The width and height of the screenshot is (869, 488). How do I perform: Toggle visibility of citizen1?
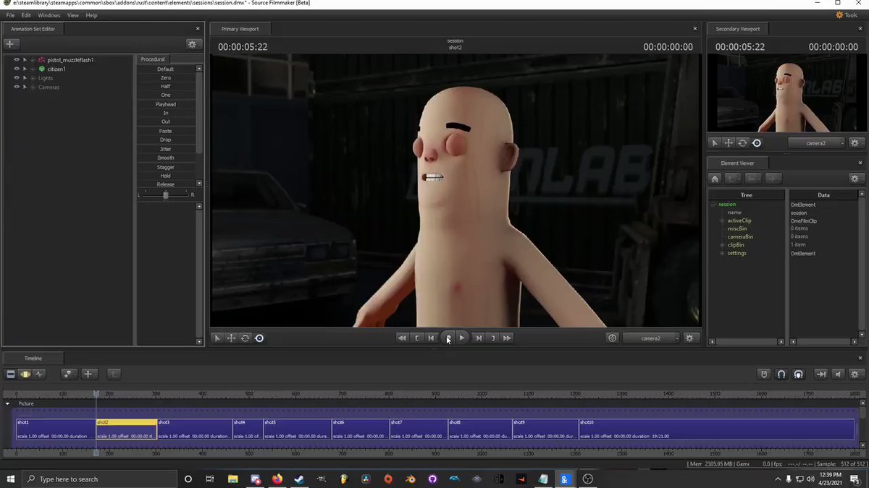17,69
